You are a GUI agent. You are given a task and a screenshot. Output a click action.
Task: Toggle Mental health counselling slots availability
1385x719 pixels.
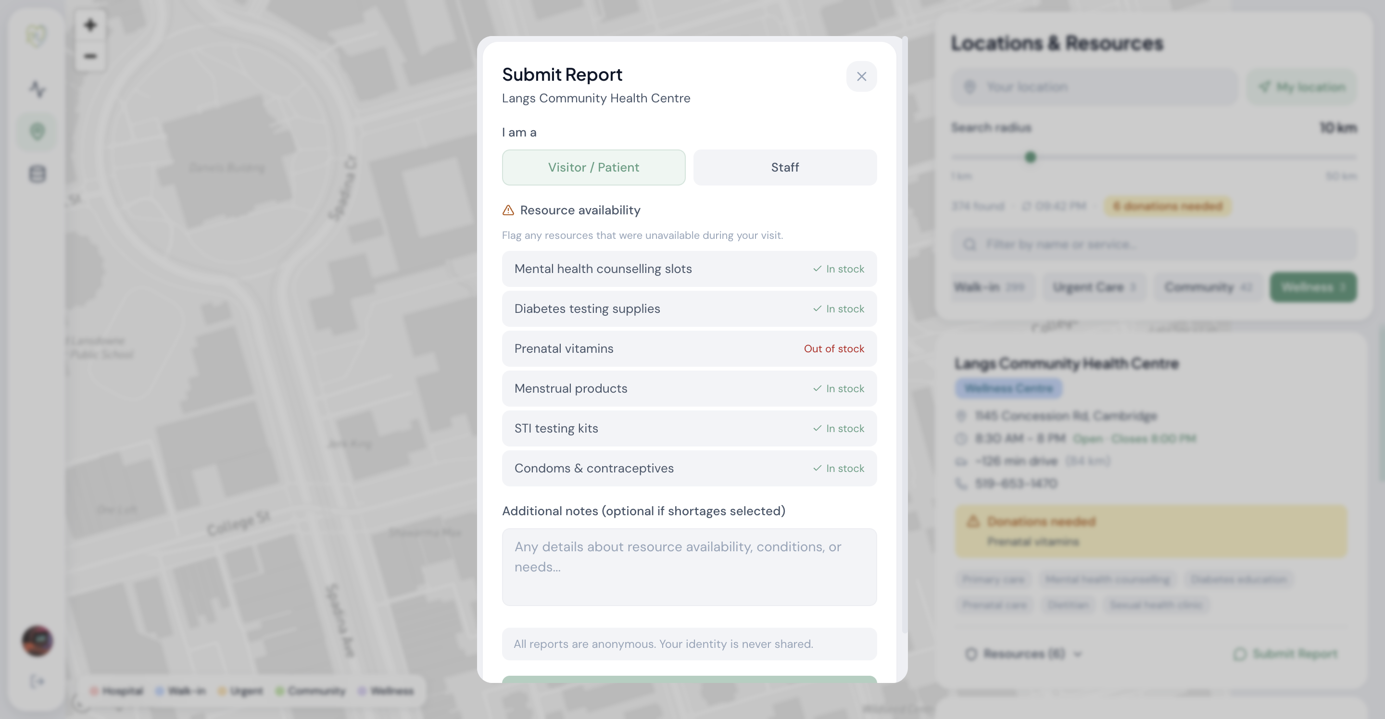click(689, 269)
